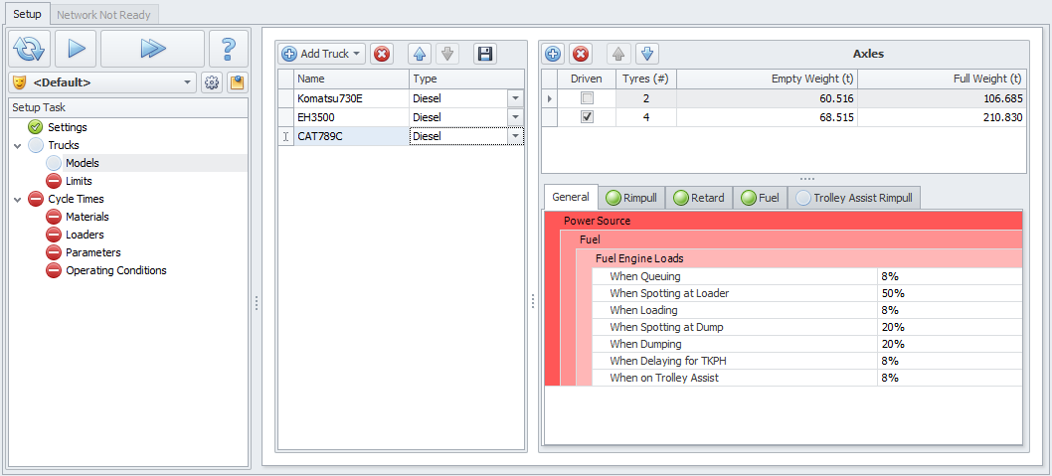Move axle down with the blue down arrow
This screenshot has height=476, width=1052.
click(646, 54)
